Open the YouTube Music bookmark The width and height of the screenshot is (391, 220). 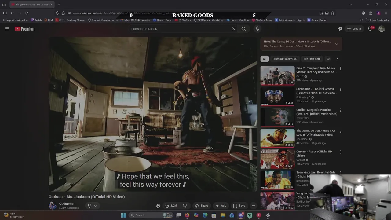click(262, 20)
